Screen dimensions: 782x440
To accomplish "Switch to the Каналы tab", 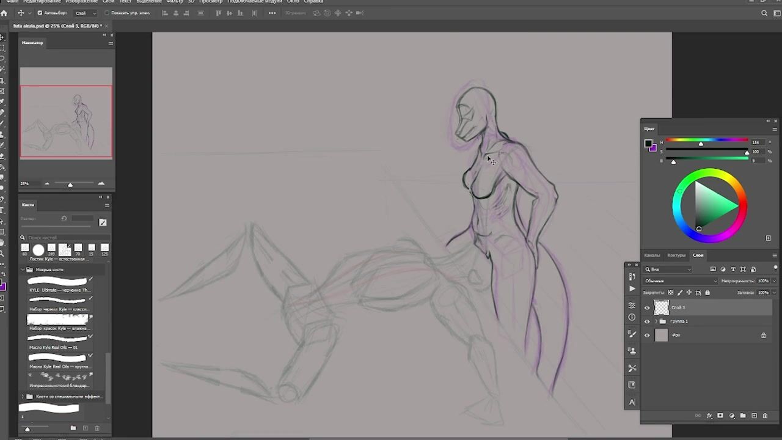I will pyautogui.click(x=652, y=255).
